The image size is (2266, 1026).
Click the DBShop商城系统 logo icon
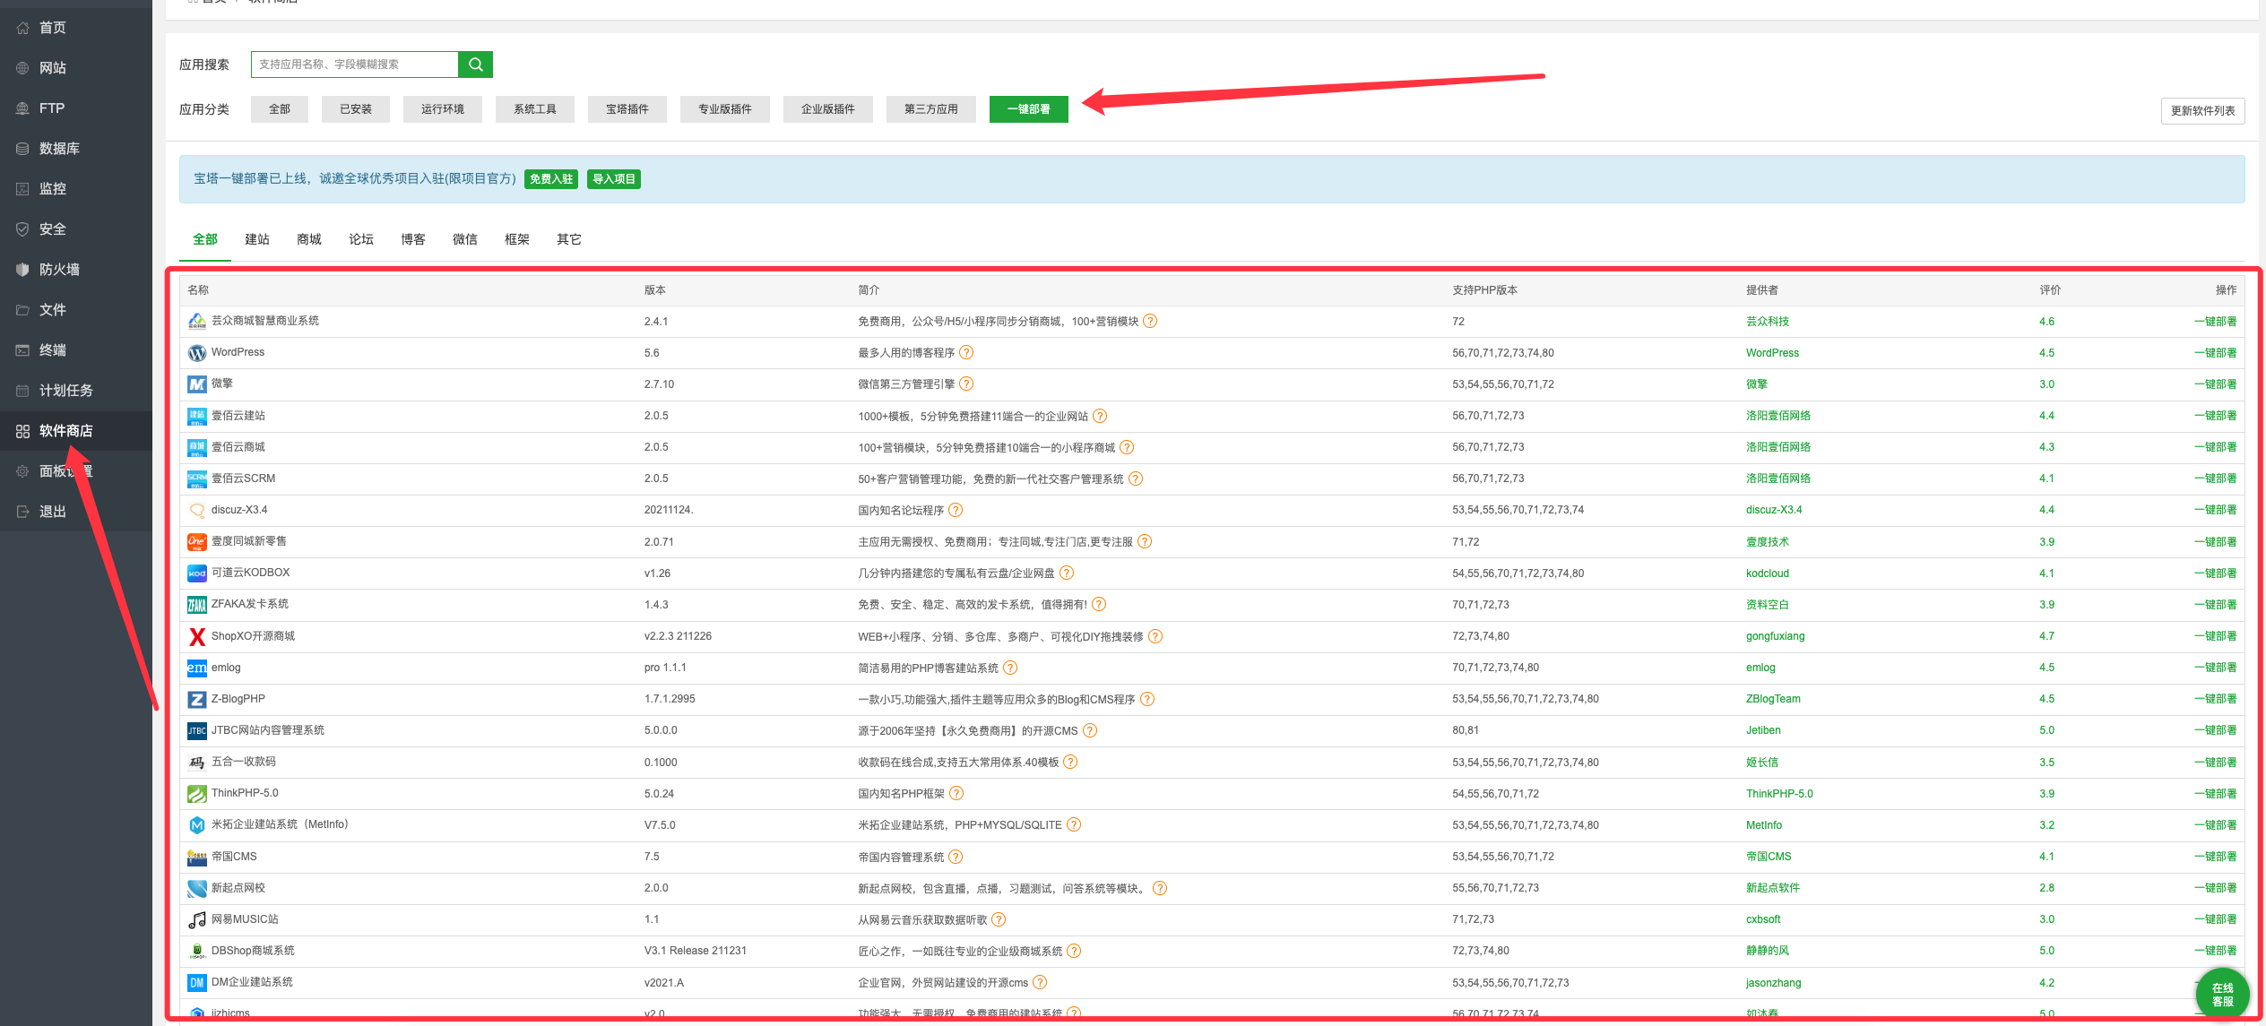(x=197, y=952)
